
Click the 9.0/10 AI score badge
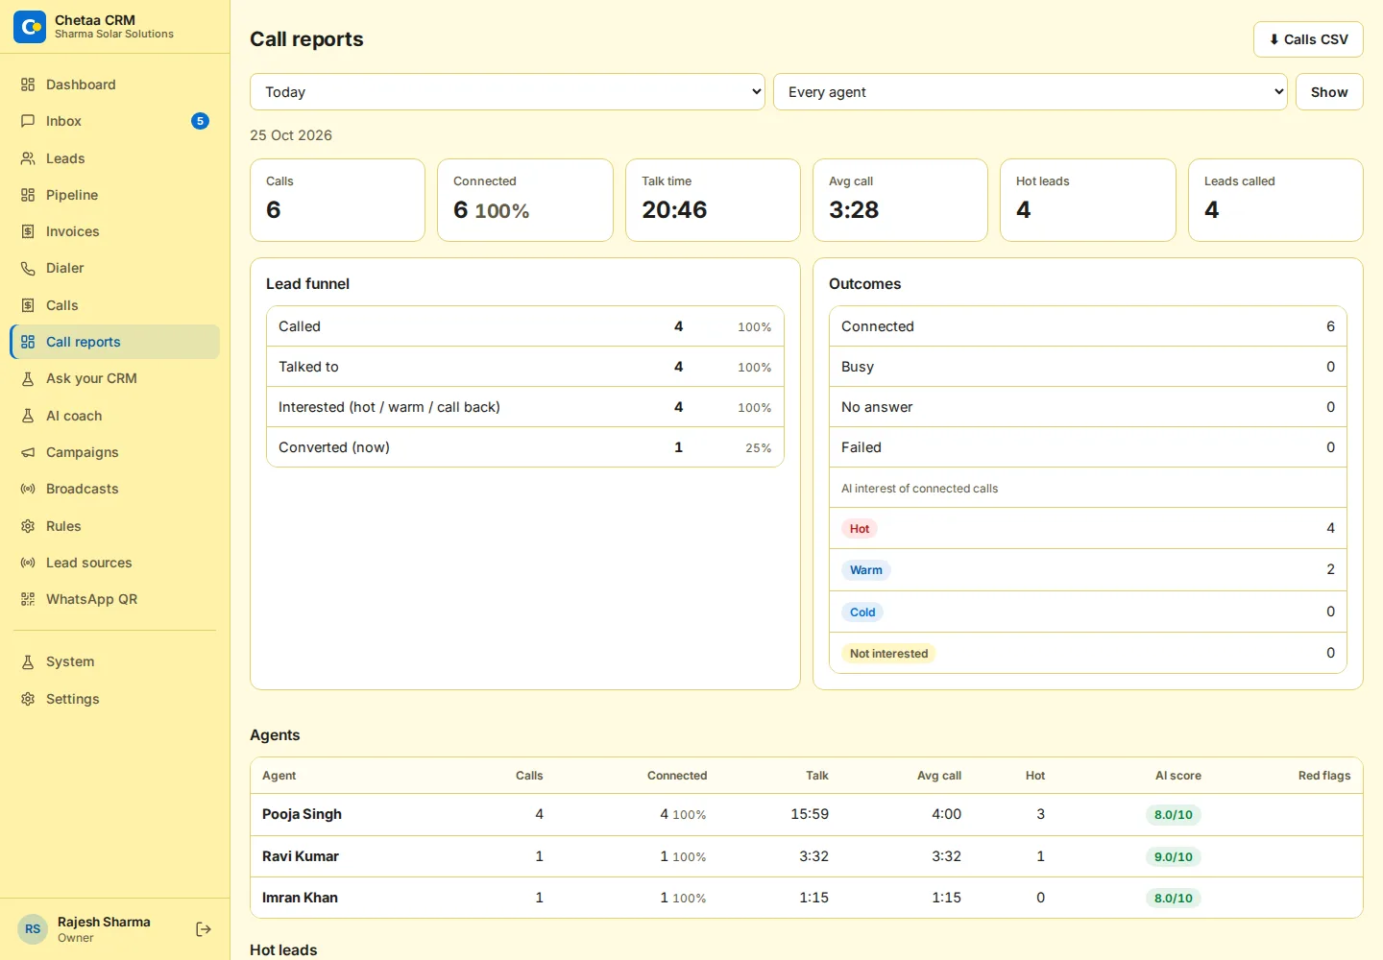[x=1174, y=857]
